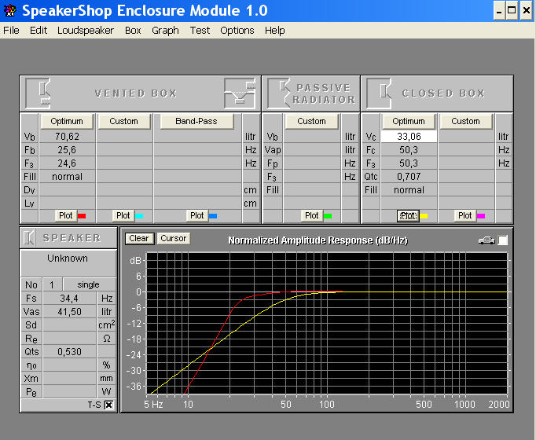
Task: Click the empty Re value field
Action: 69,338
